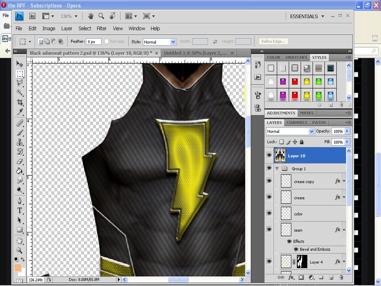This screenshot has width=381, height=286.
Task: Select the Brush tool
Action: pos(19,133)
